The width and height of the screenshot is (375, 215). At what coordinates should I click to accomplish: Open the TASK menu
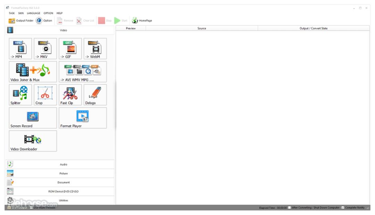point(12,13)
